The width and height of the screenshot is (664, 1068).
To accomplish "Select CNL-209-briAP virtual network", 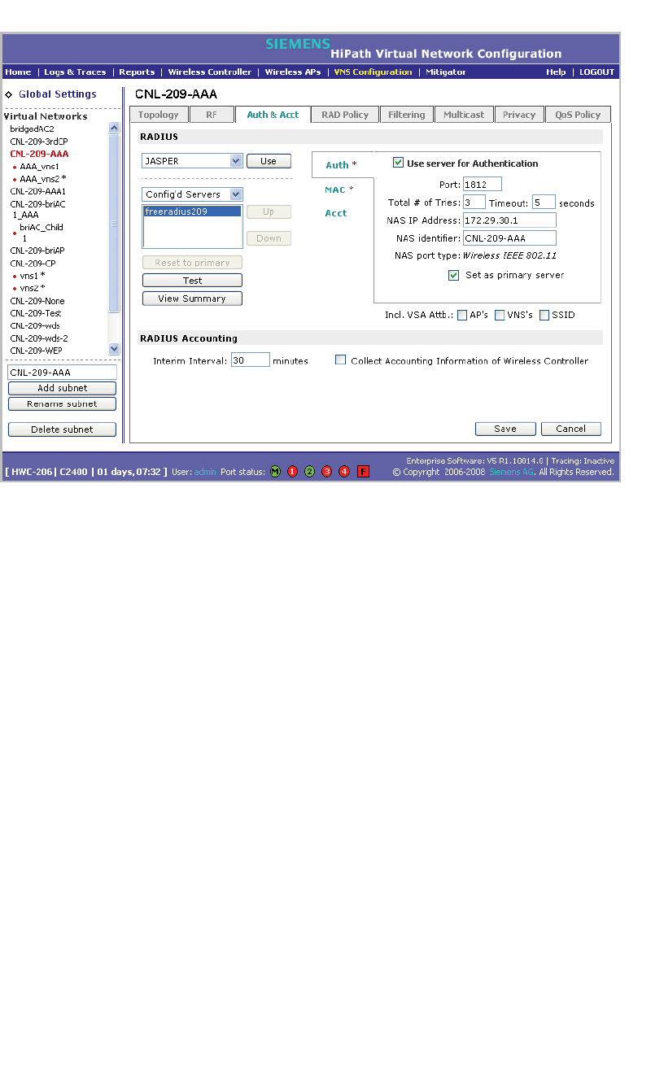I will [37, 251].
